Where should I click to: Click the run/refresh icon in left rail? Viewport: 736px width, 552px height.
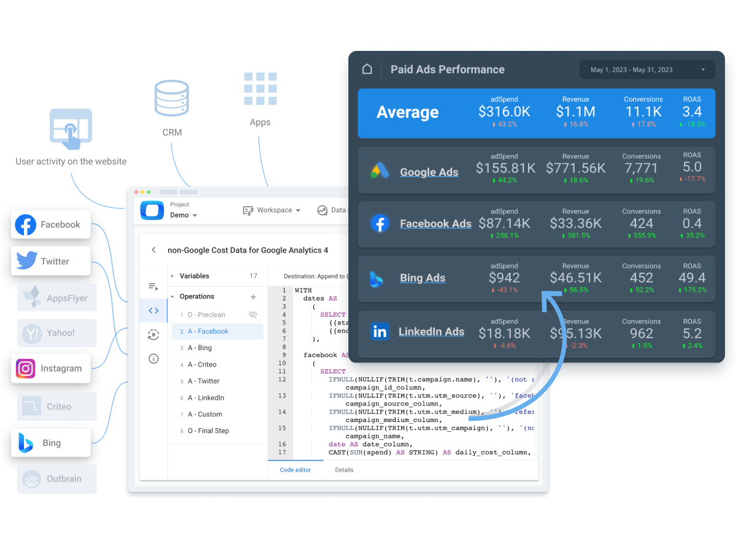tap(153, 334)
